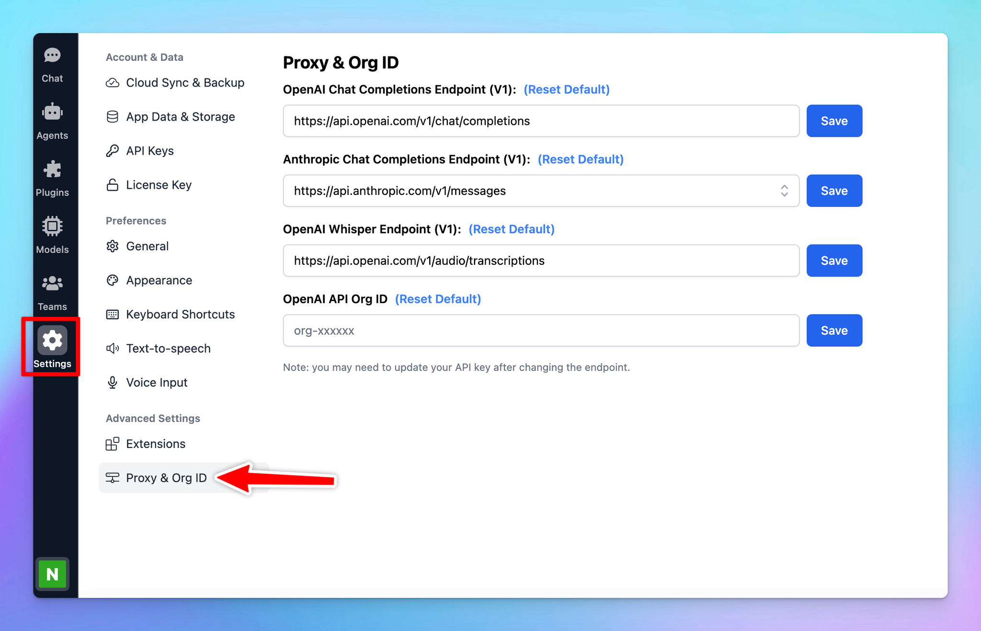The width and height of the screenshot is (981, 631).
Task: Click the API Keys key icon
Action: 112,151
